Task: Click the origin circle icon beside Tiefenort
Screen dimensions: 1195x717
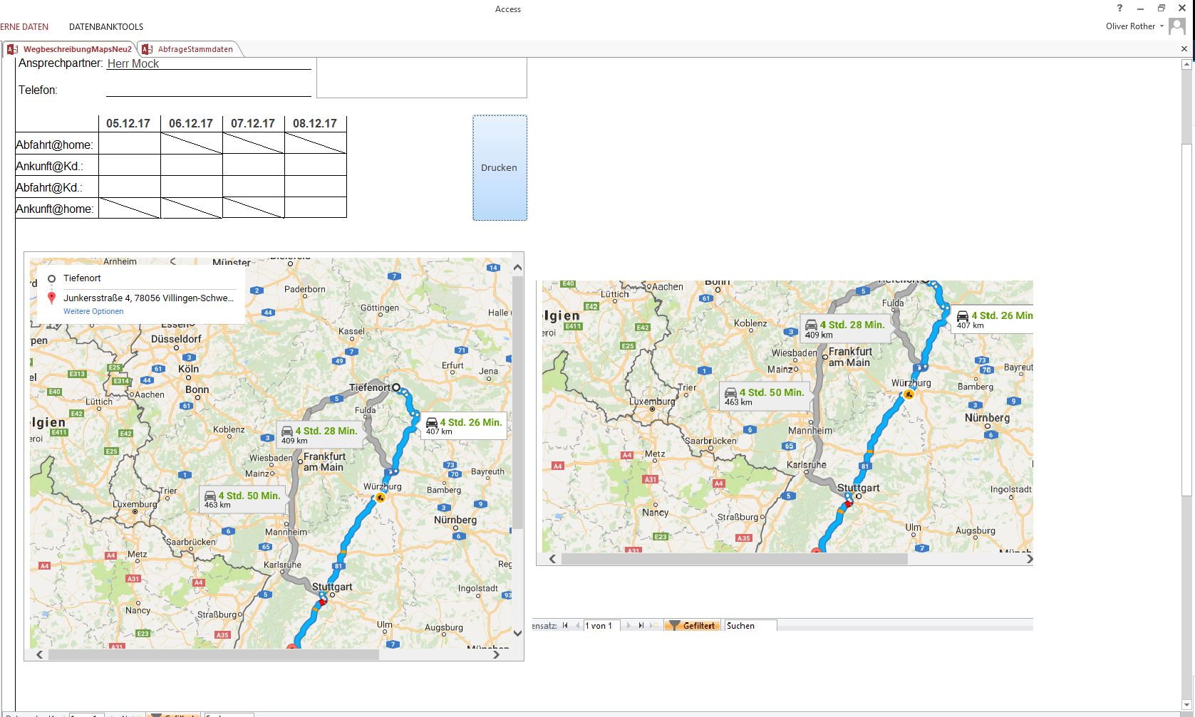Action: [51, 278]
